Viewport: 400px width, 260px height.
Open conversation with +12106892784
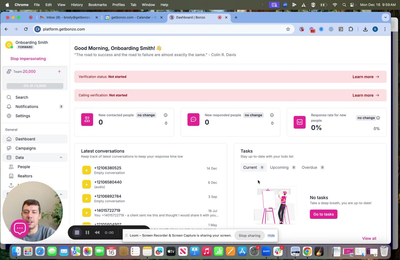(150, 199)
